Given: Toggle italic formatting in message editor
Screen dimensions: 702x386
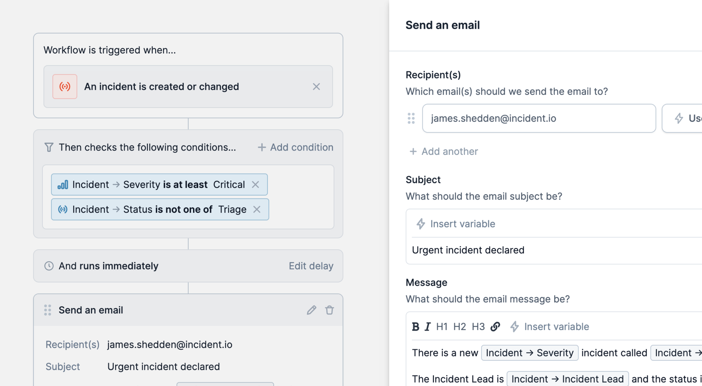Looking at the screenshot, I should (x=428, y=327).
